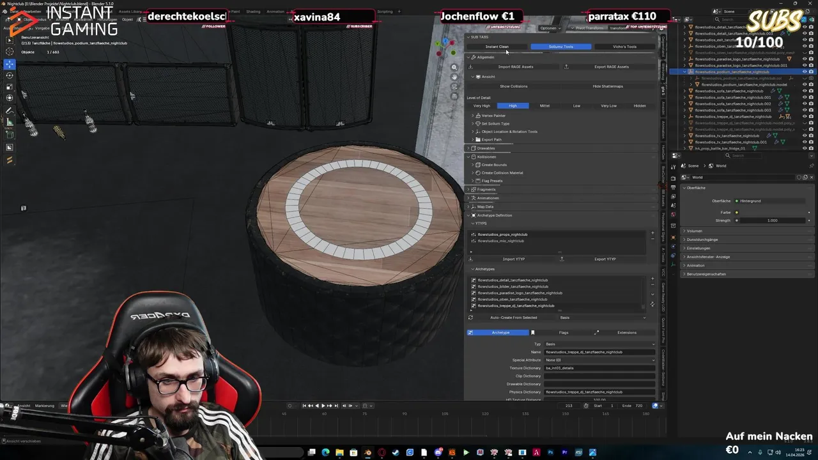Toggle visibility eye for flowstudios_sofa_tanzflaeche_nightclub.002
Viewport: 818px width, 460px height.
[x=804, y=103]
